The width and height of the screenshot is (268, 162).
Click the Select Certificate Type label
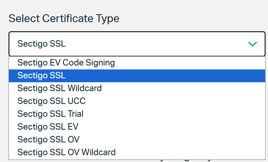[64, 19]
